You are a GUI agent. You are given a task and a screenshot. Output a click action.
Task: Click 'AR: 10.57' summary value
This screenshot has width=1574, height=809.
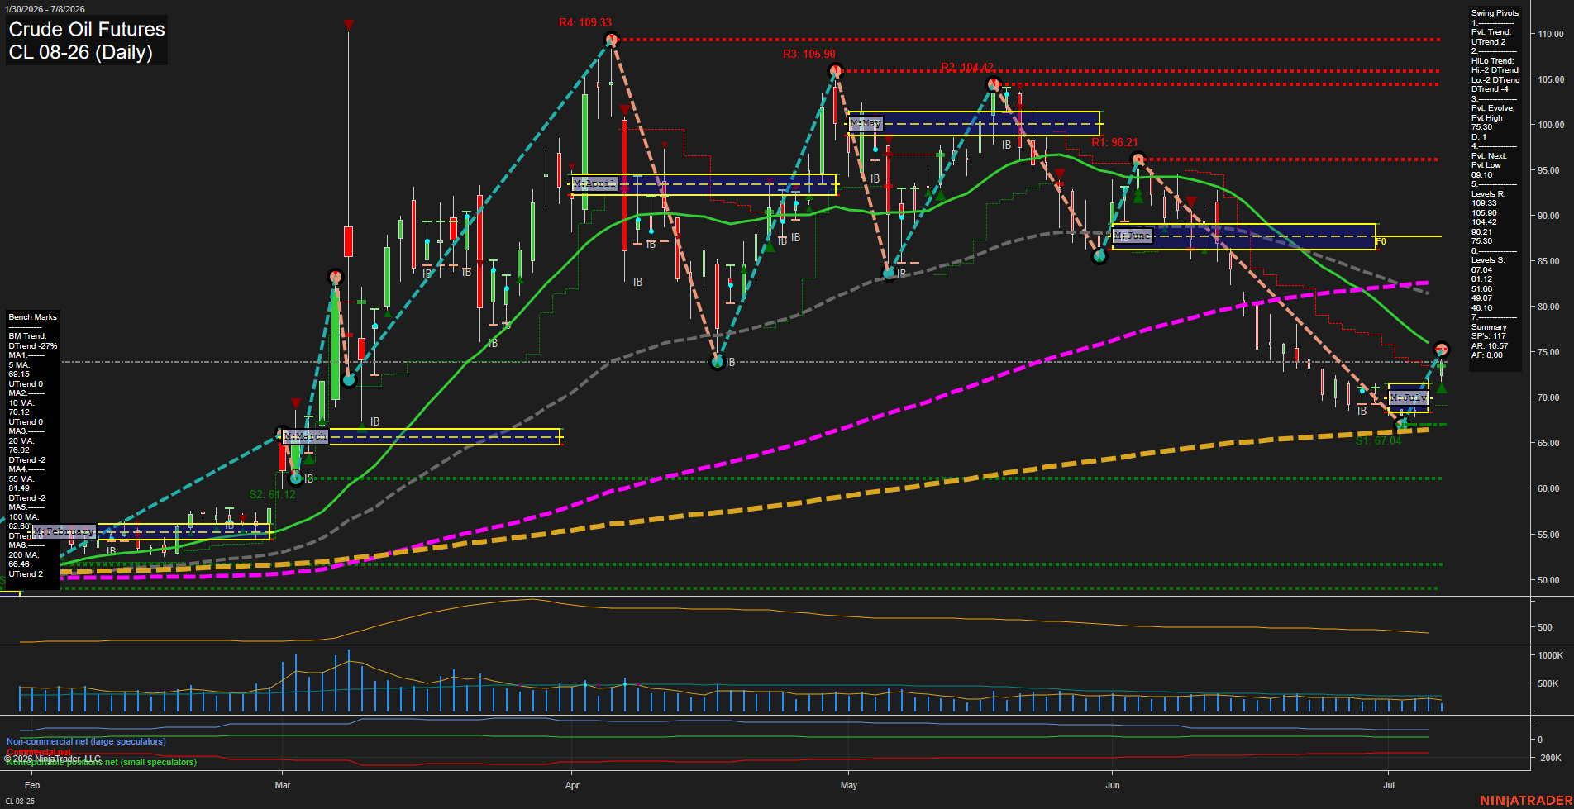1490,346
